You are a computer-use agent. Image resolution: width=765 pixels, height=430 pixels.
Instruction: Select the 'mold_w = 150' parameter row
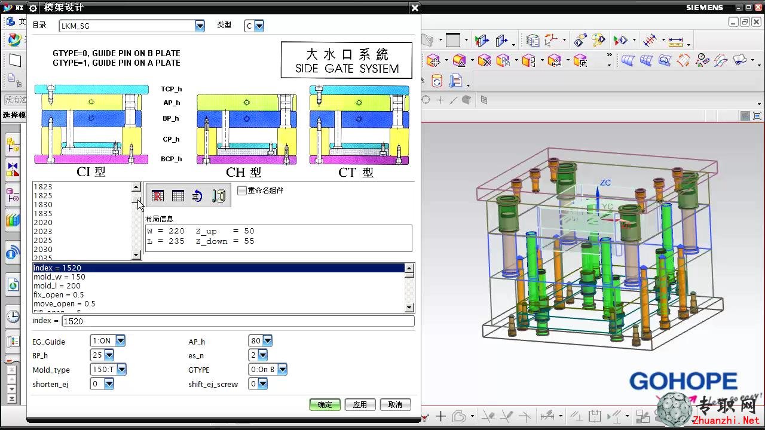tap(219, 277)
